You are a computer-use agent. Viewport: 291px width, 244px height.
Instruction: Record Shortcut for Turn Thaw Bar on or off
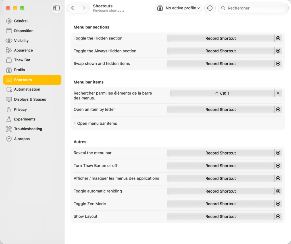point(221,166)
